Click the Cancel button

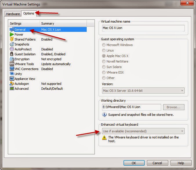(x=157, y=163)
